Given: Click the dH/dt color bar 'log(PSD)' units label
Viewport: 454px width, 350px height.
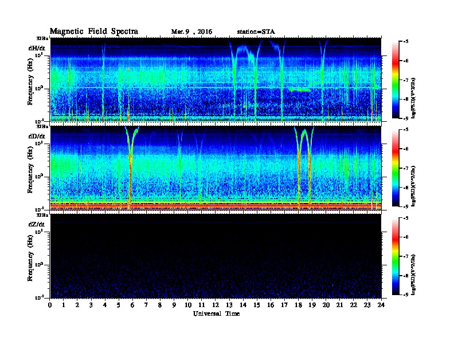Looking at the screenshot, I should point(414,98).
